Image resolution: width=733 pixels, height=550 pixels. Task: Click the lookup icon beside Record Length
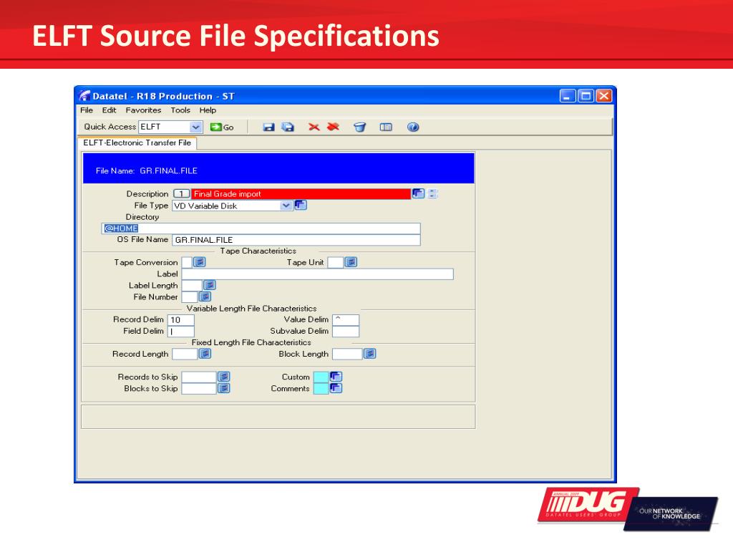coord(205,354)
